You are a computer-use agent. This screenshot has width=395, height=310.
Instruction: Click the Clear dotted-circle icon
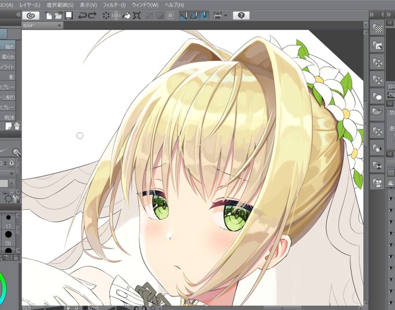click(x=106, y=16)
